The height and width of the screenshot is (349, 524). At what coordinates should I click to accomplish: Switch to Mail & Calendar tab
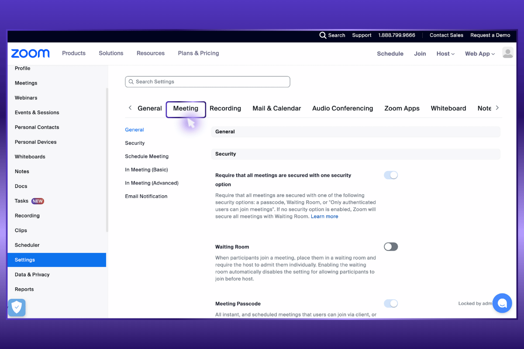tap(277, 108)
